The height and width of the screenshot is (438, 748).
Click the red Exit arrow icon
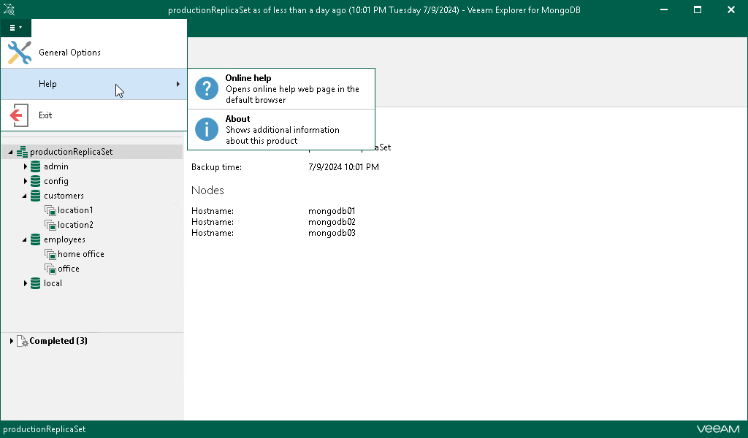[x=19, y=115]
